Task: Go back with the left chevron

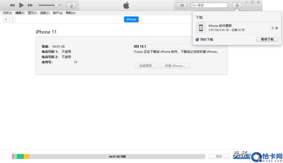Action: click(6, 19)
